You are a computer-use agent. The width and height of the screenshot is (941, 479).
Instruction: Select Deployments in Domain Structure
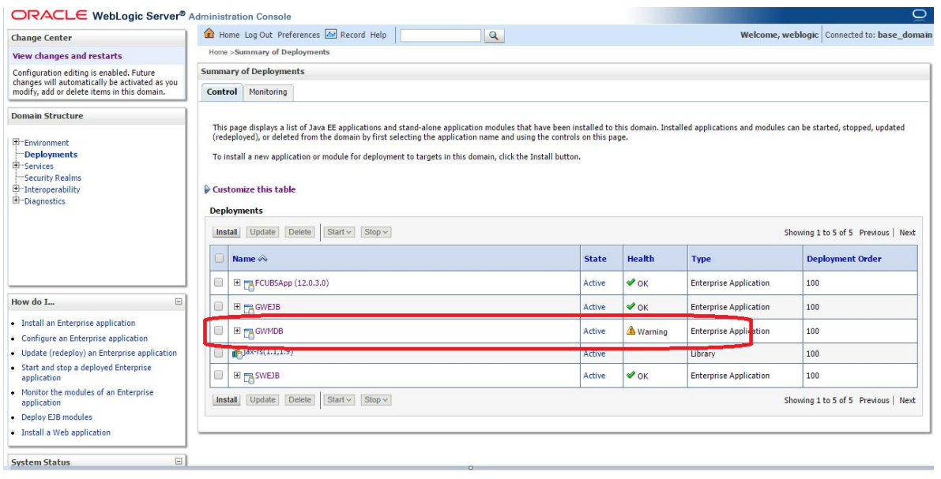[x=51, y=155]
